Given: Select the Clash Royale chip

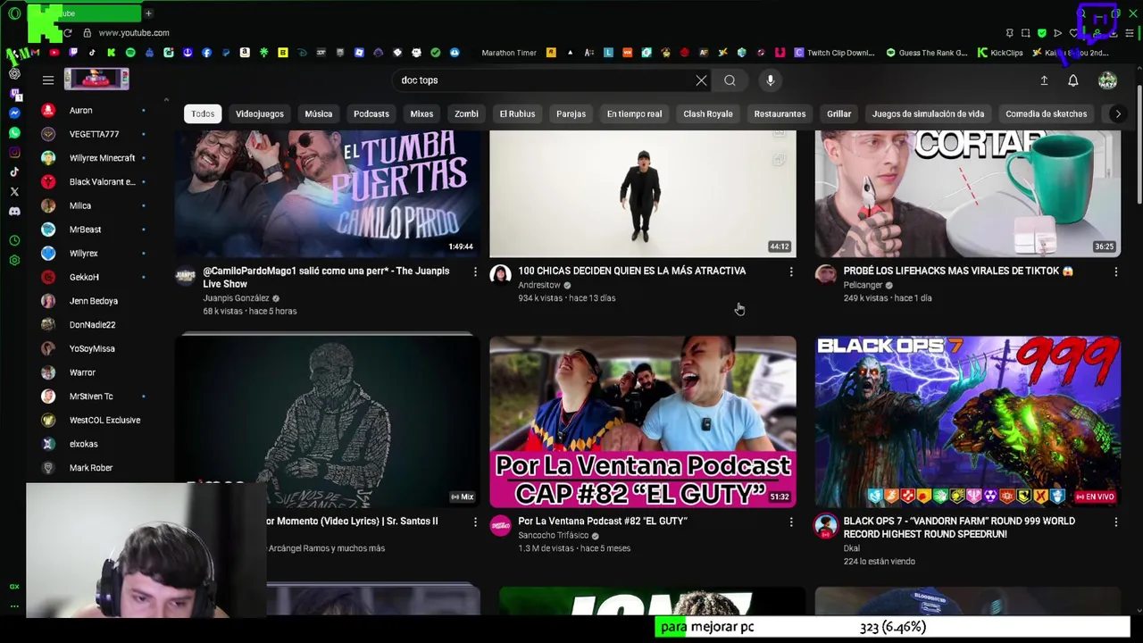Looking at the screenshot, I should pyautogui.click(x=708, y=113).
